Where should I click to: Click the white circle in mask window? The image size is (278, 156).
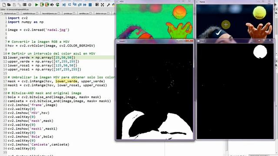(260, 52)
